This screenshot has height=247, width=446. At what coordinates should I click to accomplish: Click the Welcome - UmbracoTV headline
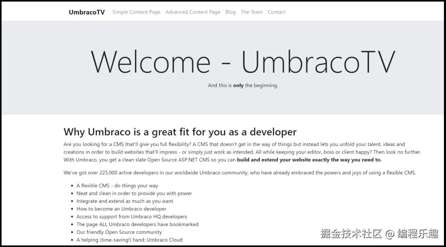tap(243, 62)
